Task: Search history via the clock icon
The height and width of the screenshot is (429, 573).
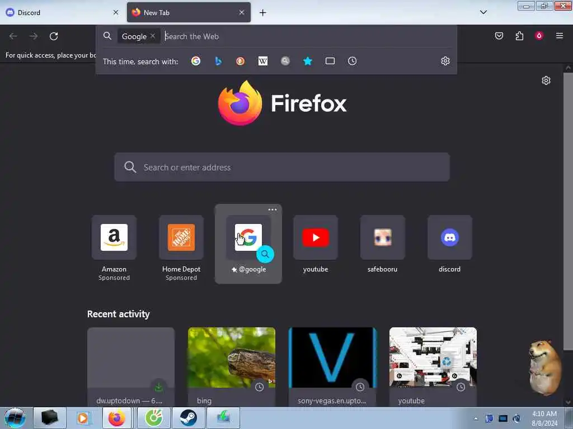Action: (353, 61)
